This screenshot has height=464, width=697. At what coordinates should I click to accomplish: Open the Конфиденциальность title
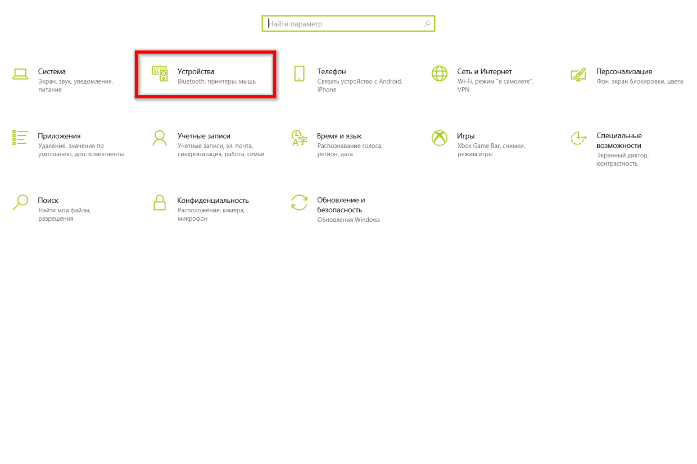(x=213, y=200)
